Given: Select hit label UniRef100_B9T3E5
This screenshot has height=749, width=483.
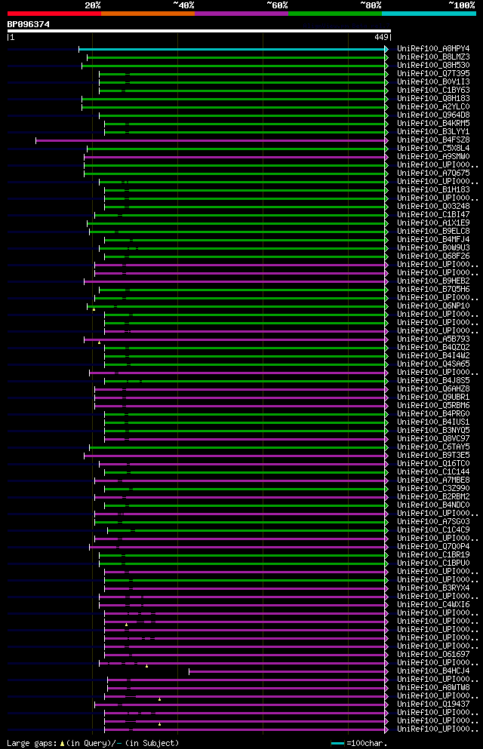Looking at the screenshot, I should pos(433,456).
